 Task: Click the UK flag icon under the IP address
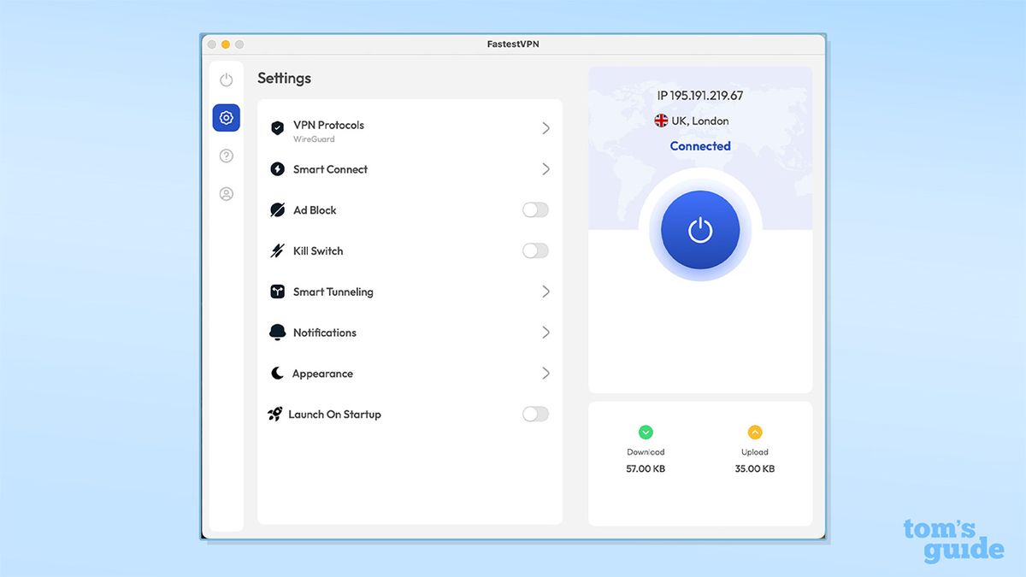point(660,121)
